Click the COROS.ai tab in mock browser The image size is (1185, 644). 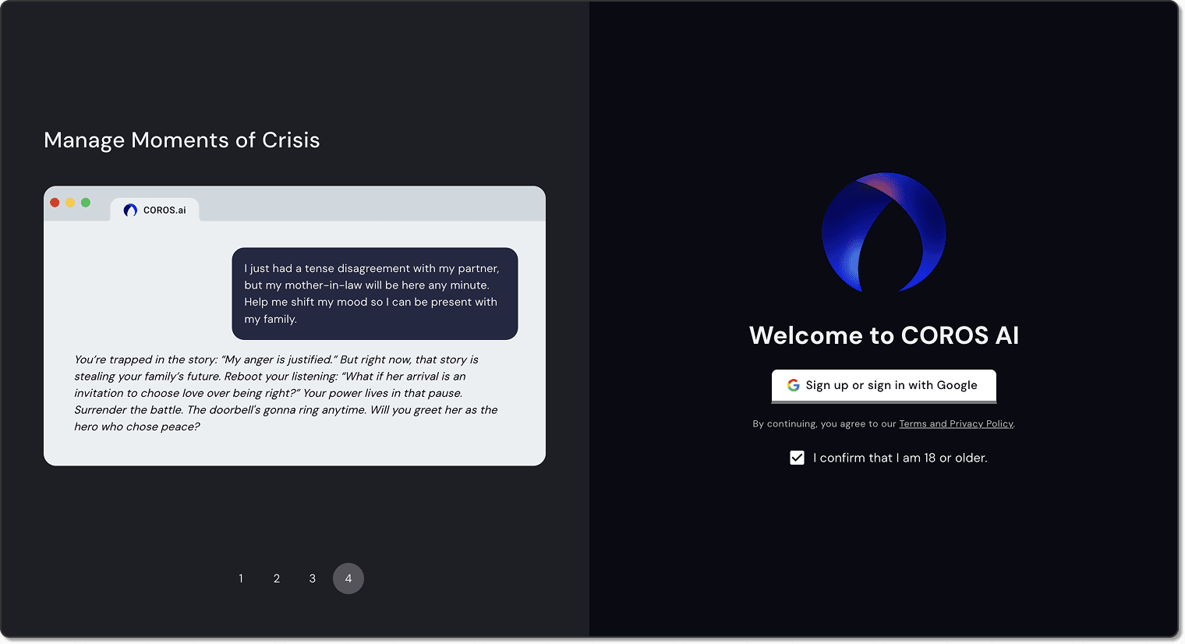click(155, 210)
